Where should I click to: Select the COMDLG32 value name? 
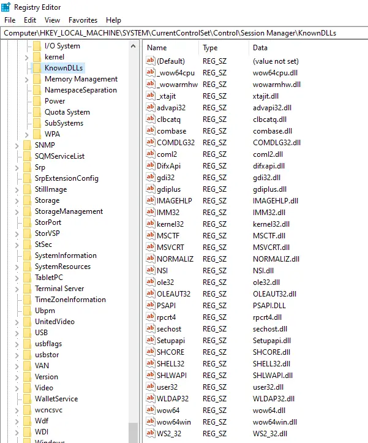pos(176,143)
